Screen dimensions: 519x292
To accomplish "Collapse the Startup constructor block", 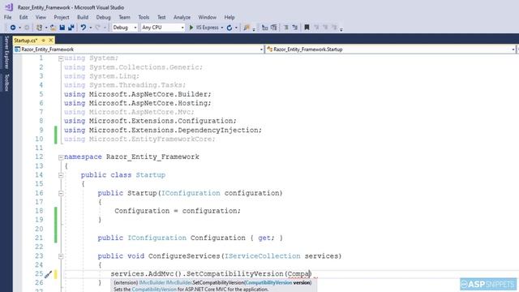I will (61, 193).
